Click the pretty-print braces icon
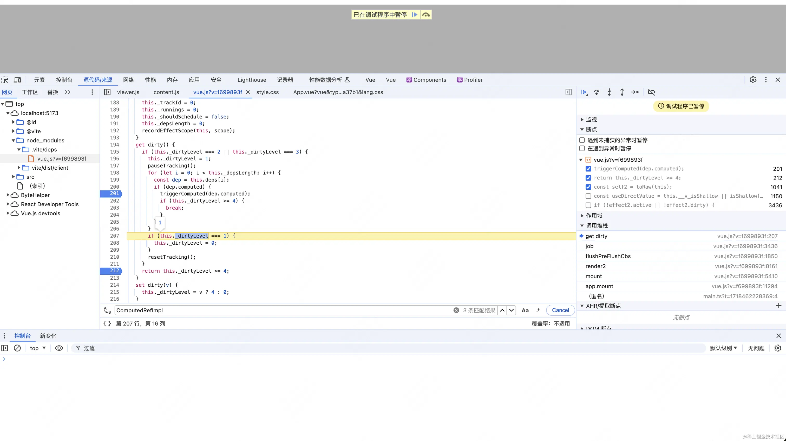The width and height of the screenshot is (786, 441). click(107, 323)
